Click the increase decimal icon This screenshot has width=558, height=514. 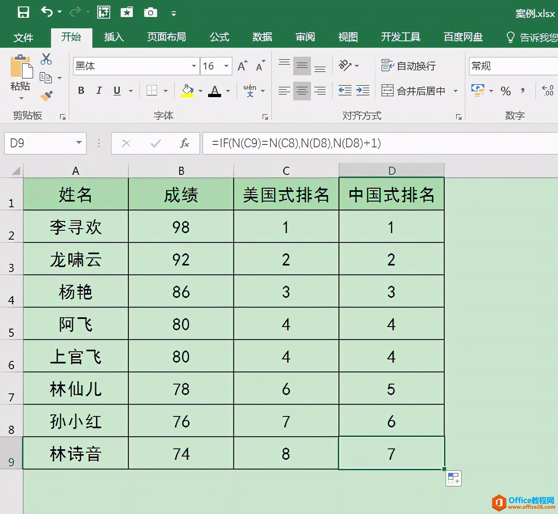(548, 91)
